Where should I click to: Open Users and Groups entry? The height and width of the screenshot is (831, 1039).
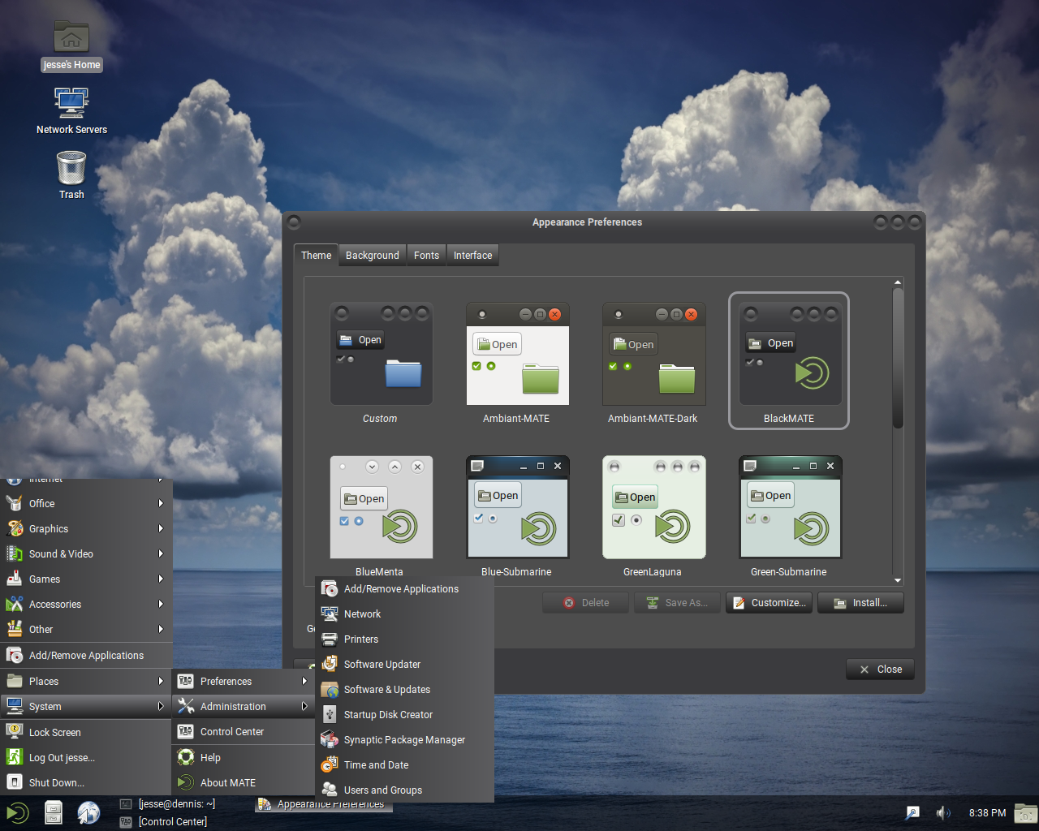(404, 790)
